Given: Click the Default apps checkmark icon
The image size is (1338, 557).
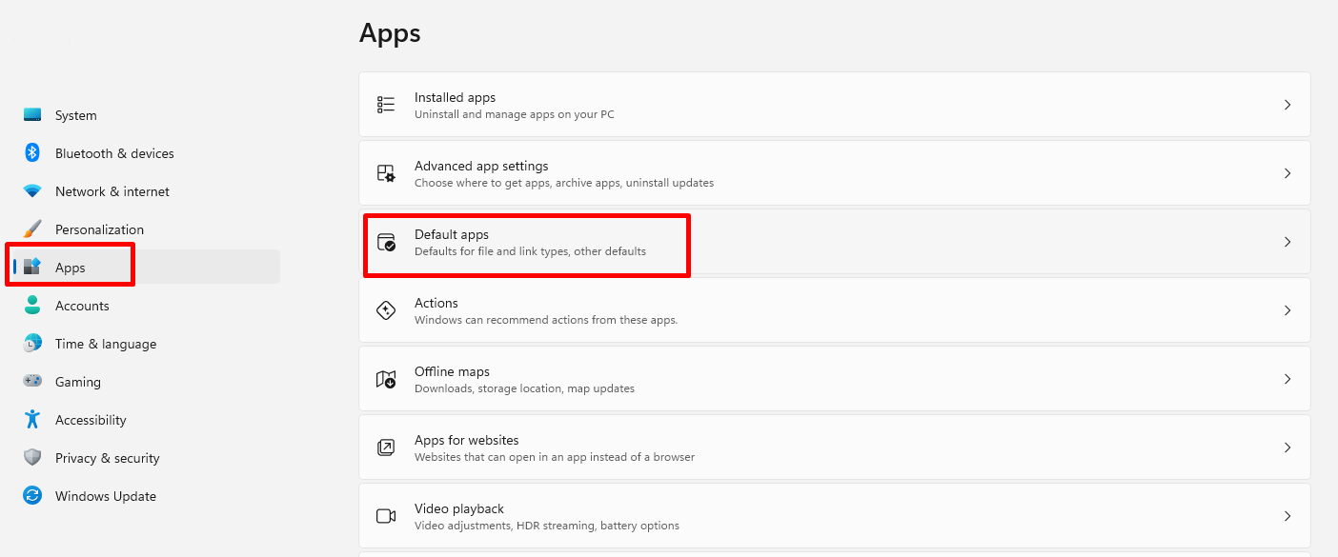Looking at the screenshot, I should [386, 242].
